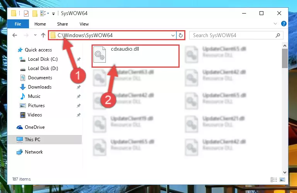Switch to the View ribbon tab

(x=84, y=24)
